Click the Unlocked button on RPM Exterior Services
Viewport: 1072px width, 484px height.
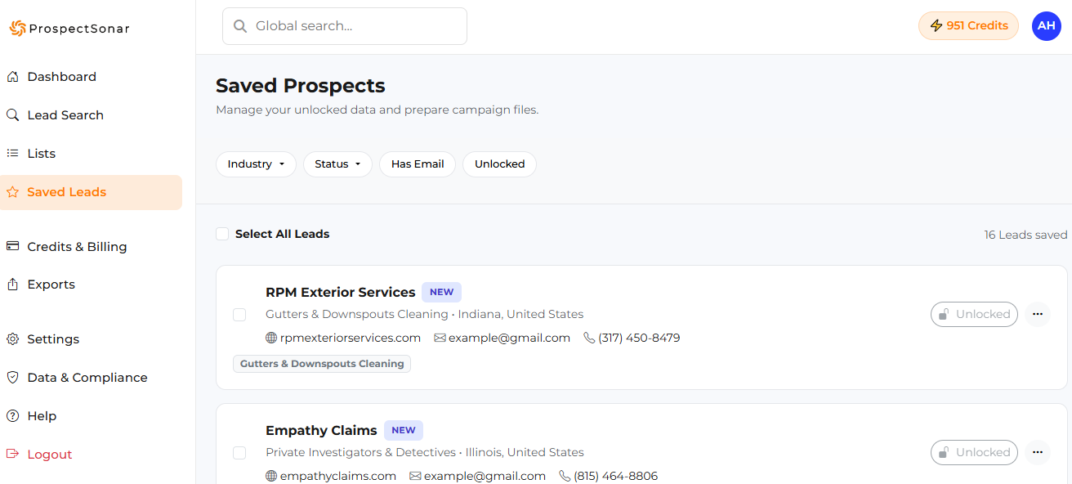974,314
